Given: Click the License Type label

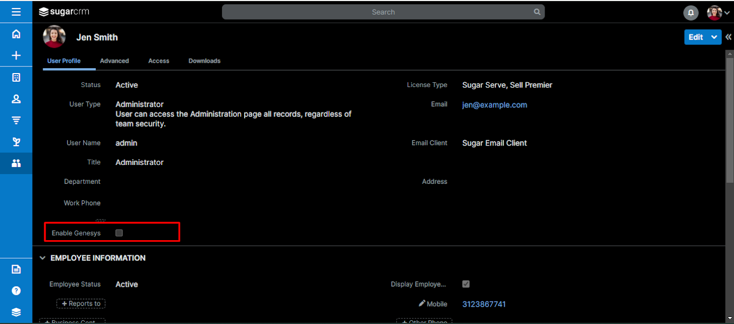Looking at the screenshot, I should pos(427,85).
